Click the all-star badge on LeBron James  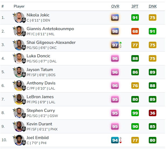(15, 96)
